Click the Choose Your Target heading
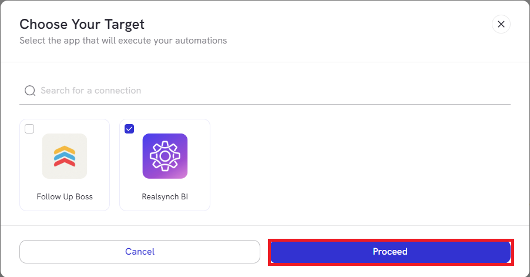Image resolution: width=530 pixels, height=277 pixels. 82,24
